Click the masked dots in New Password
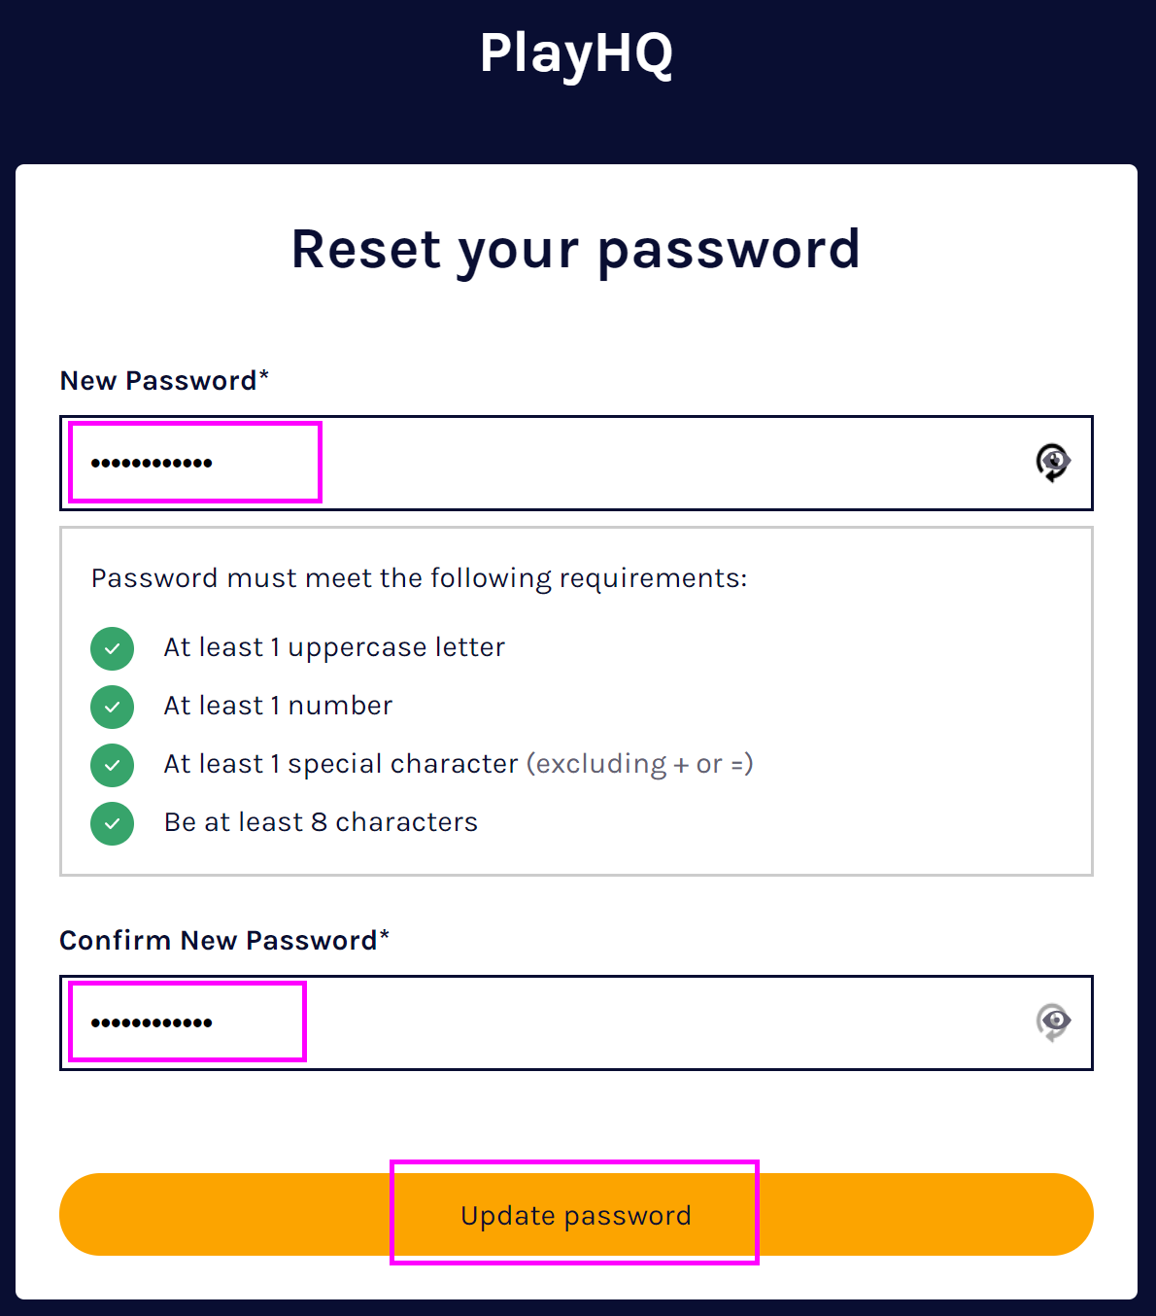 pos(152,464)
